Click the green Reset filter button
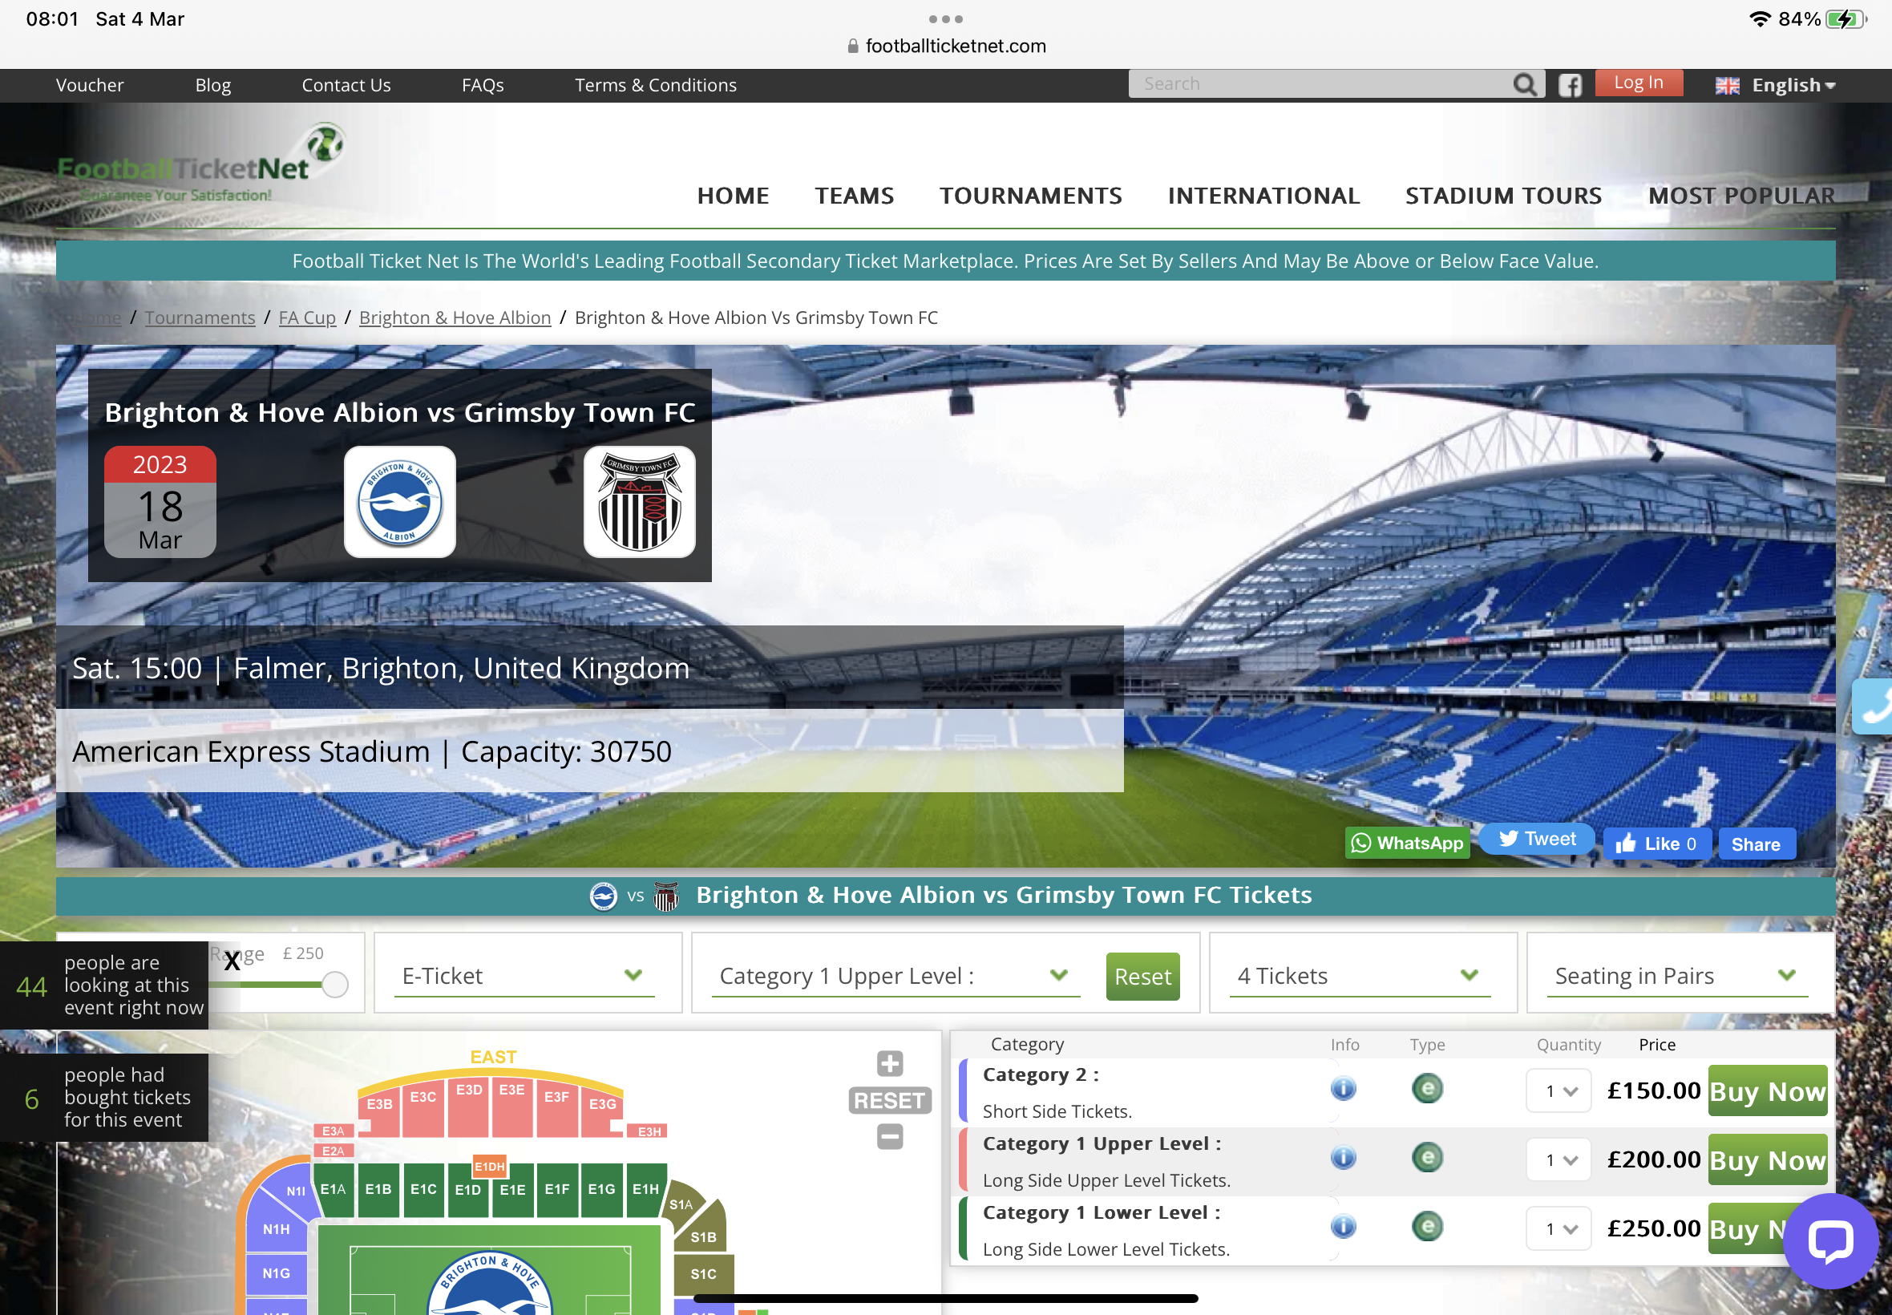1892x1315 pixels. tap(1142, 977)
